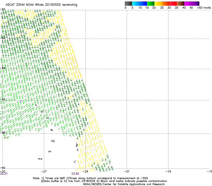Click the latitude label '-50'
Image resolution: width=212 pixels, height=186 pixels.
(x=3, y=9)
